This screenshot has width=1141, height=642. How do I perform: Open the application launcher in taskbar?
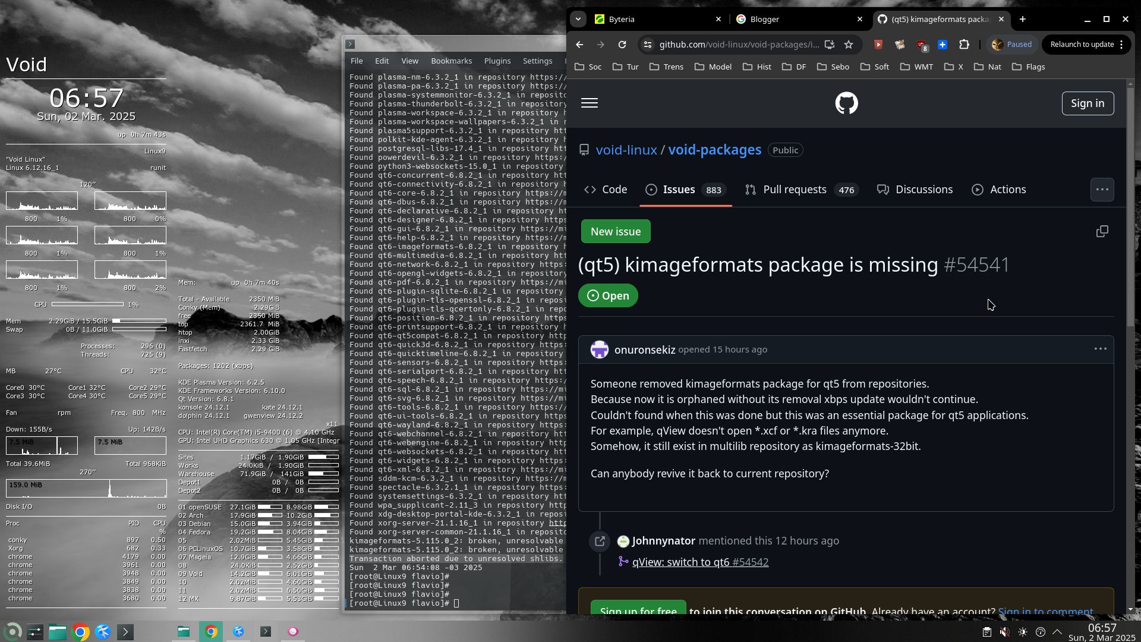pos(12,631)
